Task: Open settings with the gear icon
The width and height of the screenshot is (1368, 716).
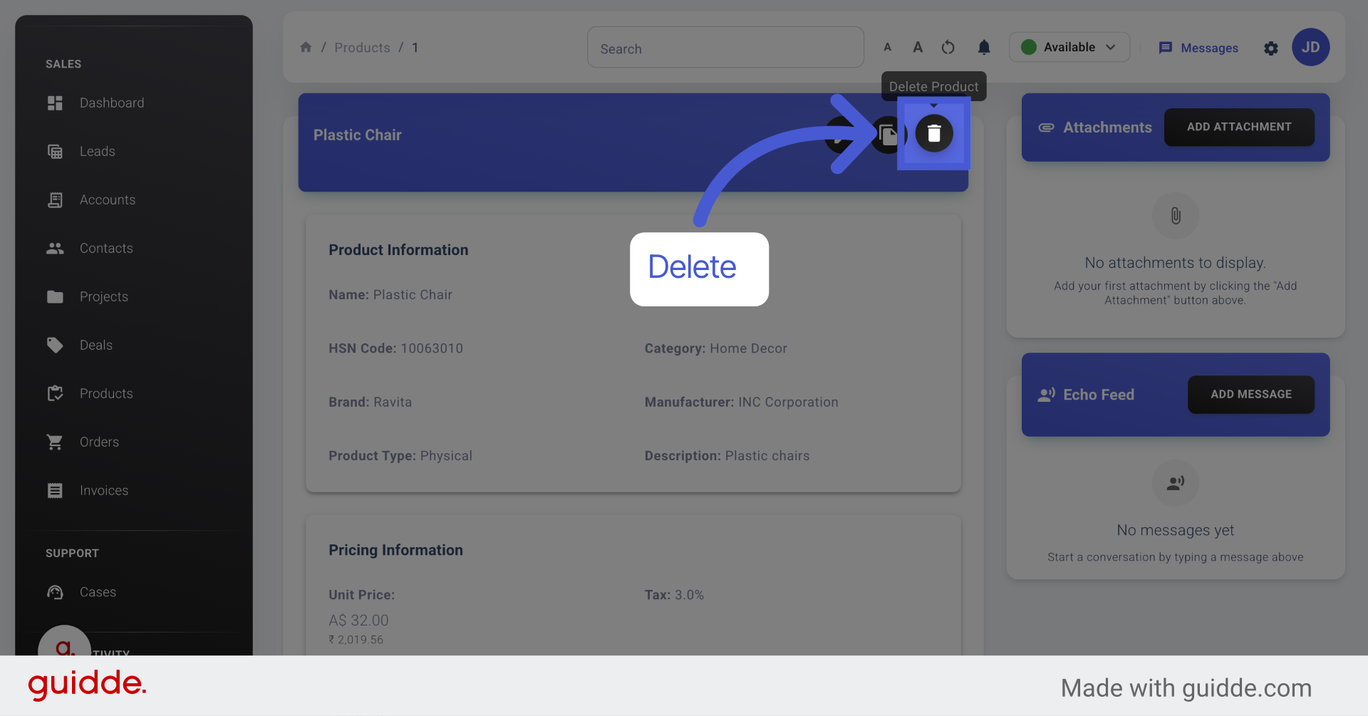Action: pos(1271,48)
